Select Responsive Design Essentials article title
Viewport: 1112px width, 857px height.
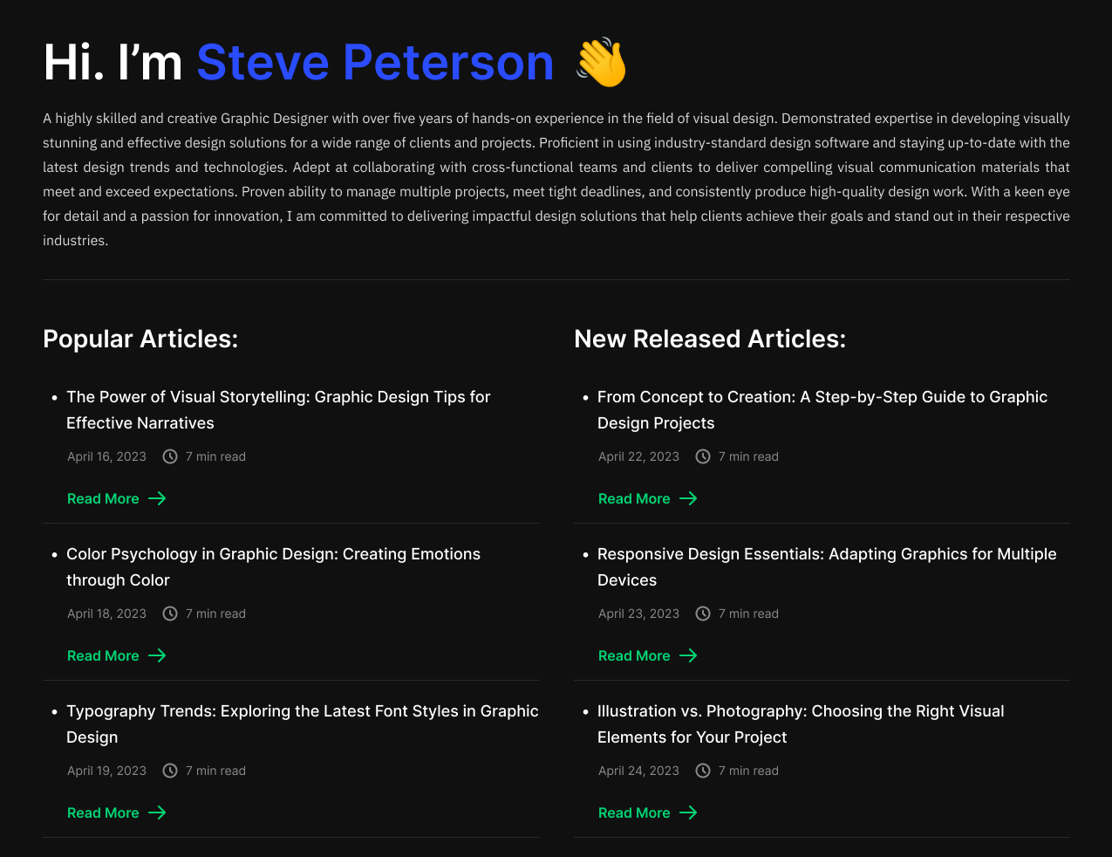pos(827,566)
